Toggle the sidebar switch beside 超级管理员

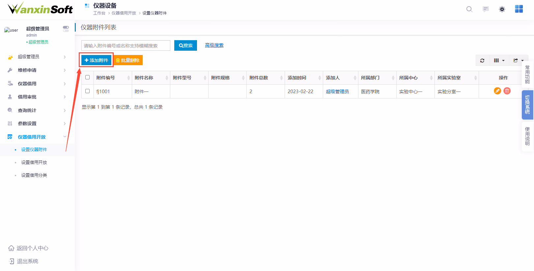click(x=66, y=29)
